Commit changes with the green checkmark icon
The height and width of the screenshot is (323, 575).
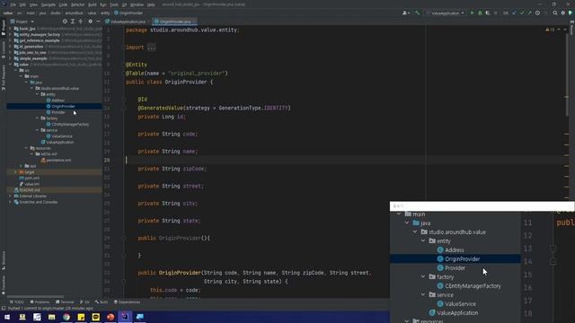pyautogui.click(x=522, y=13)
